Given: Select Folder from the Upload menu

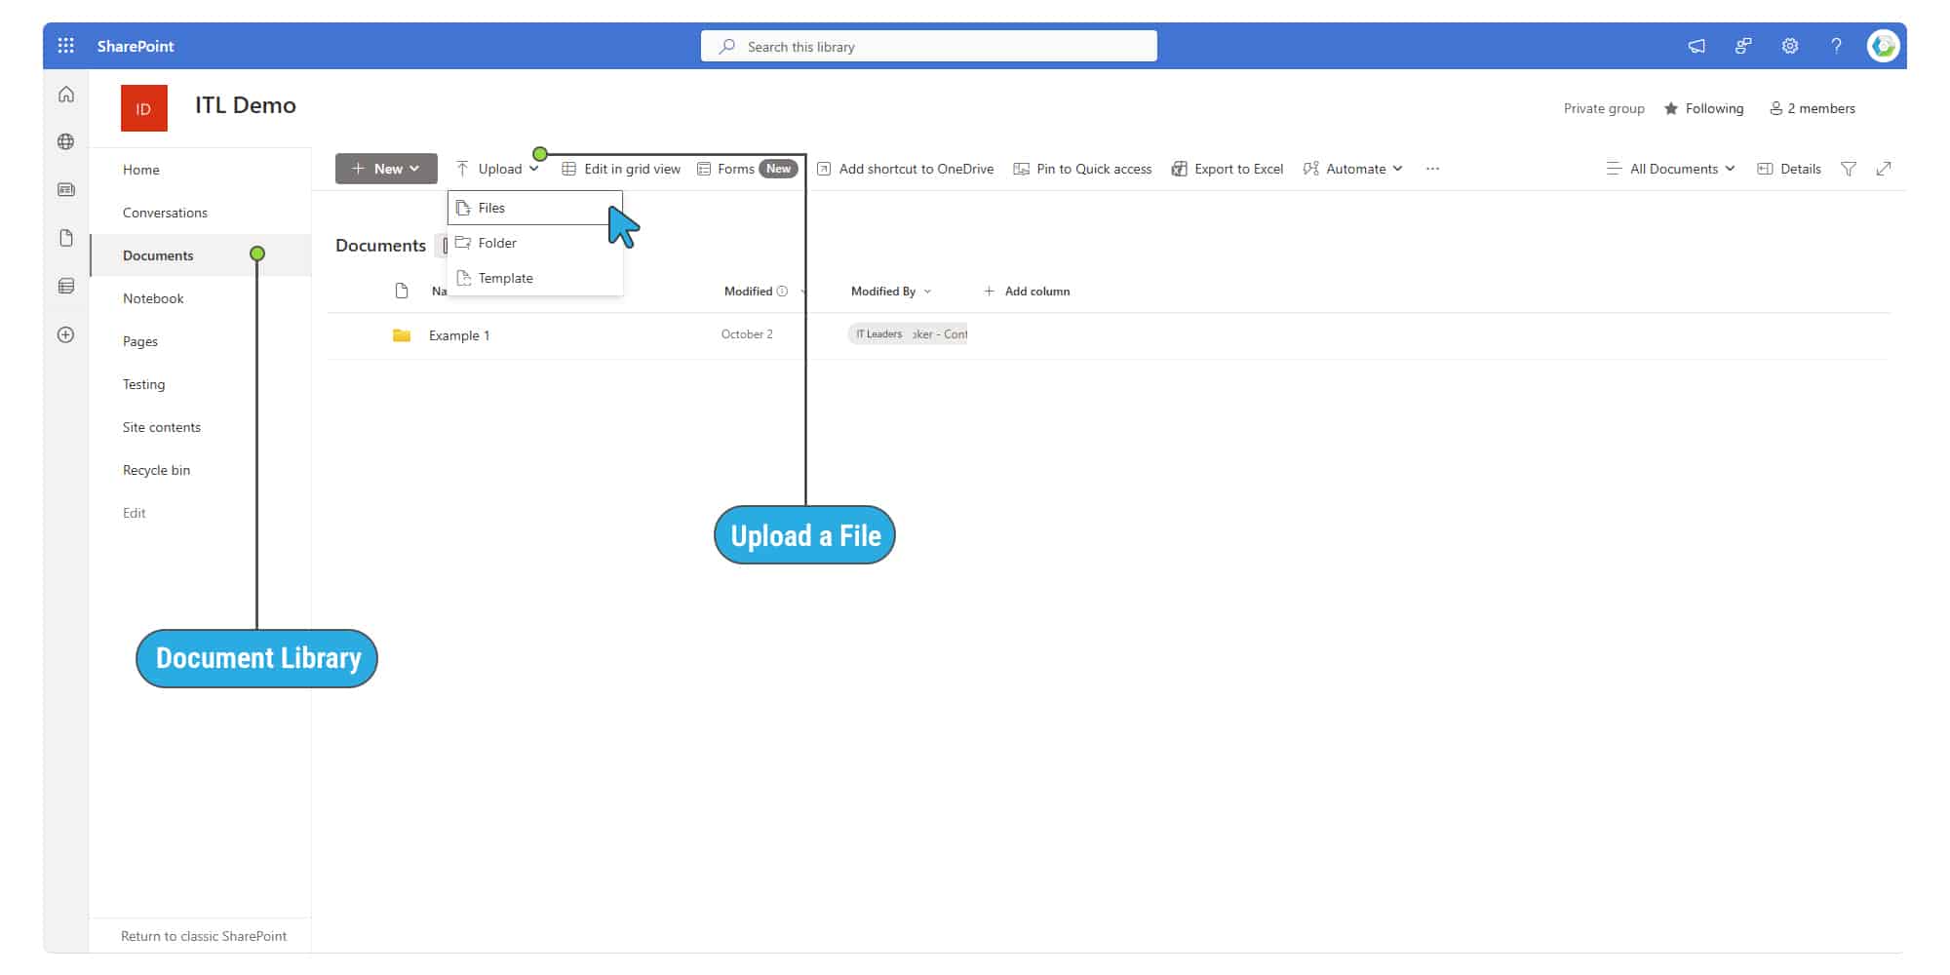Looking at the screenshot, I should [x=497, y=243].
